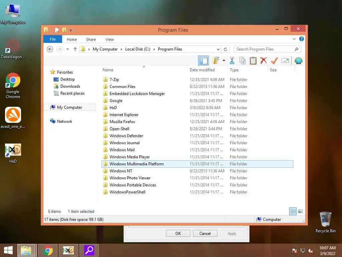This screenshot has width=342, height=257.
Task: Click OK in the dialog behind
Action: [x=178, y=233]
